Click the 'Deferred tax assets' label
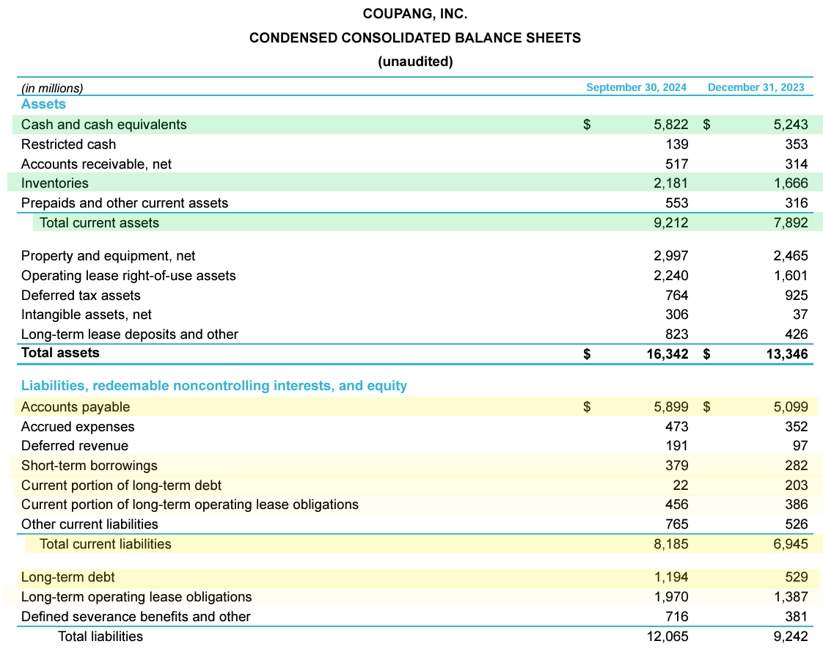The height and width of the screenshot is (652, 823). click(81, 296)
